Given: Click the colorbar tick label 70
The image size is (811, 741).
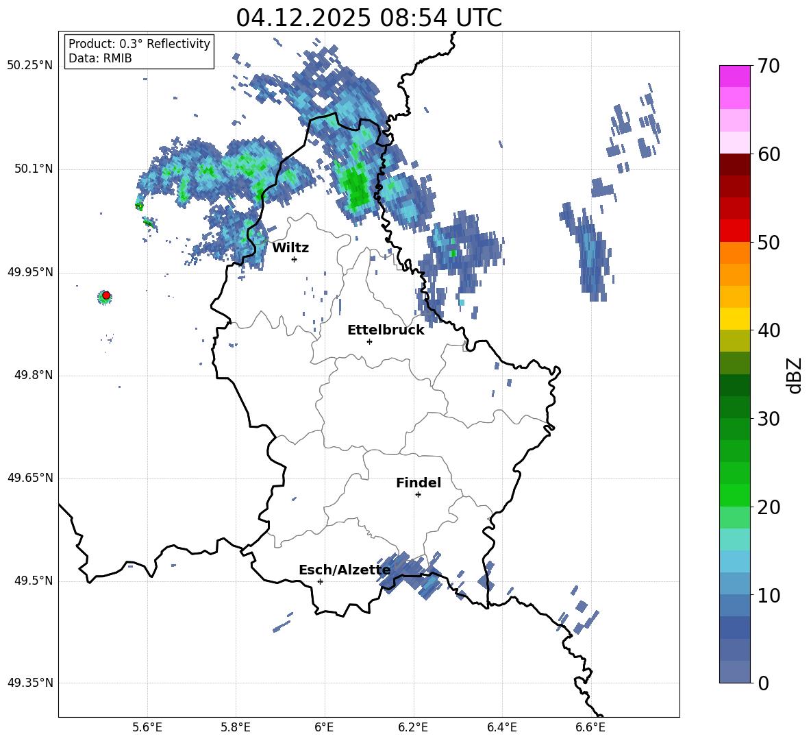Looking at the screenshot, I should coord(769,66).
